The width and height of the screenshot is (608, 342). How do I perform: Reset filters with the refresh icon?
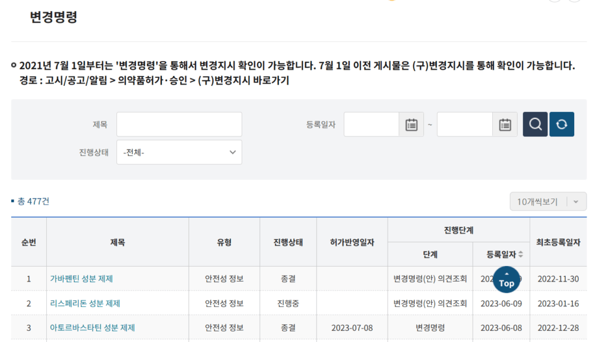tap(562, 124)
